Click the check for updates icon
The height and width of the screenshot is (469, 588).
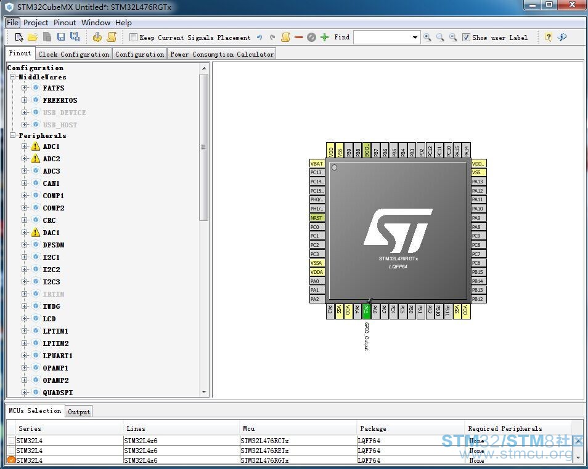pyautogui.click(x=561, y=37)
